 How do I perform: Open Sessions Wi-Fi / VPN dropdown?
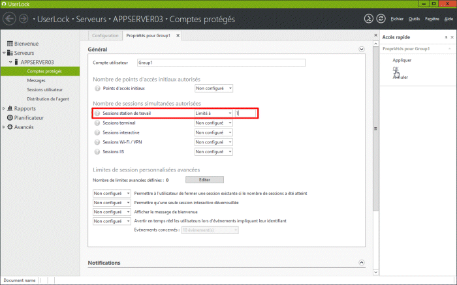point(213,142)
